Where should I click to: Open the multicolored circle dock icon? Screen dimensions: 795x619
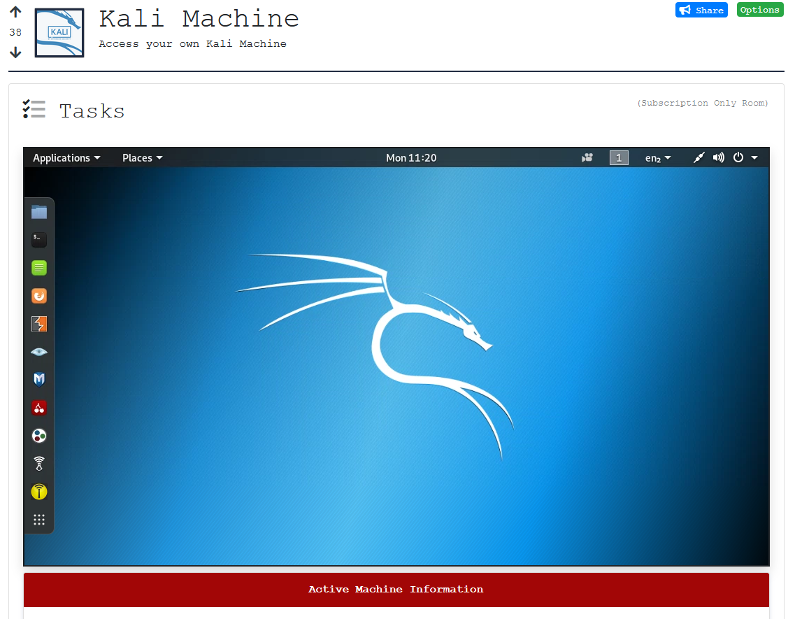[39, 436]
